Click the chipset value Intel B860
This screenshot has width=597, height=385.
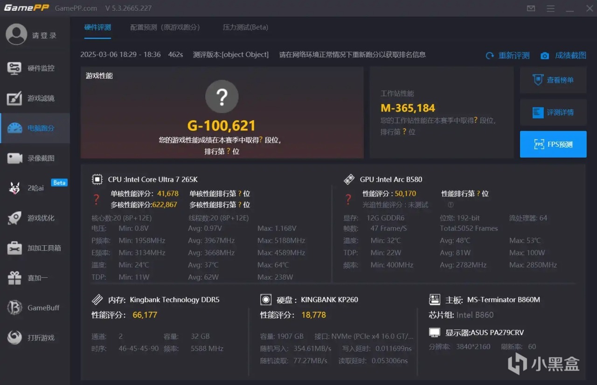click(x=475, y=315)
